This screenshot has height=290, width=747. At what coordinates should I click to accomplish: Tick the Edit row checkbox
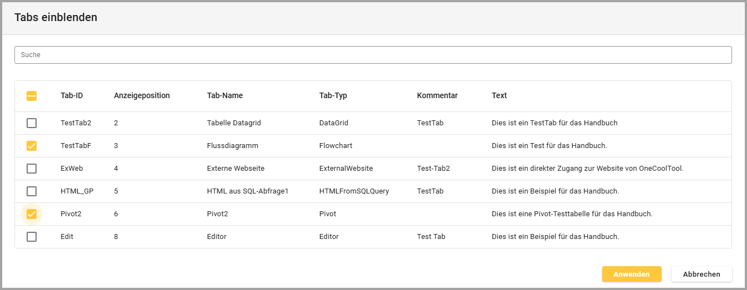point(32,237)
